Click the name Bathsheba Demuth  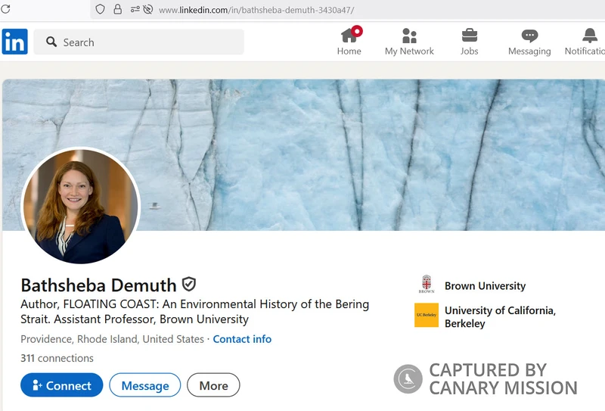(99, 285)
